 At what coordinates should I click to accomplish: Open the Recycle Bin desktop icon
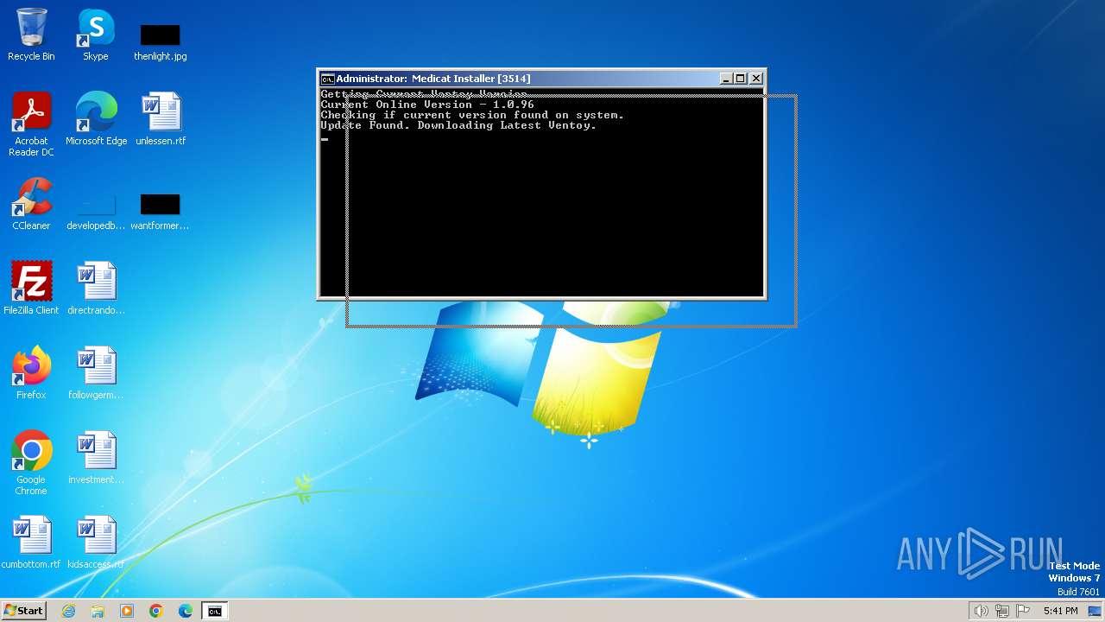tap(31, 35)
